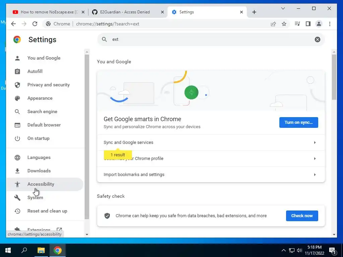Open Windows taskbar search
The height and width of the screenshot is (257, 343).
(x=24, y=250)
